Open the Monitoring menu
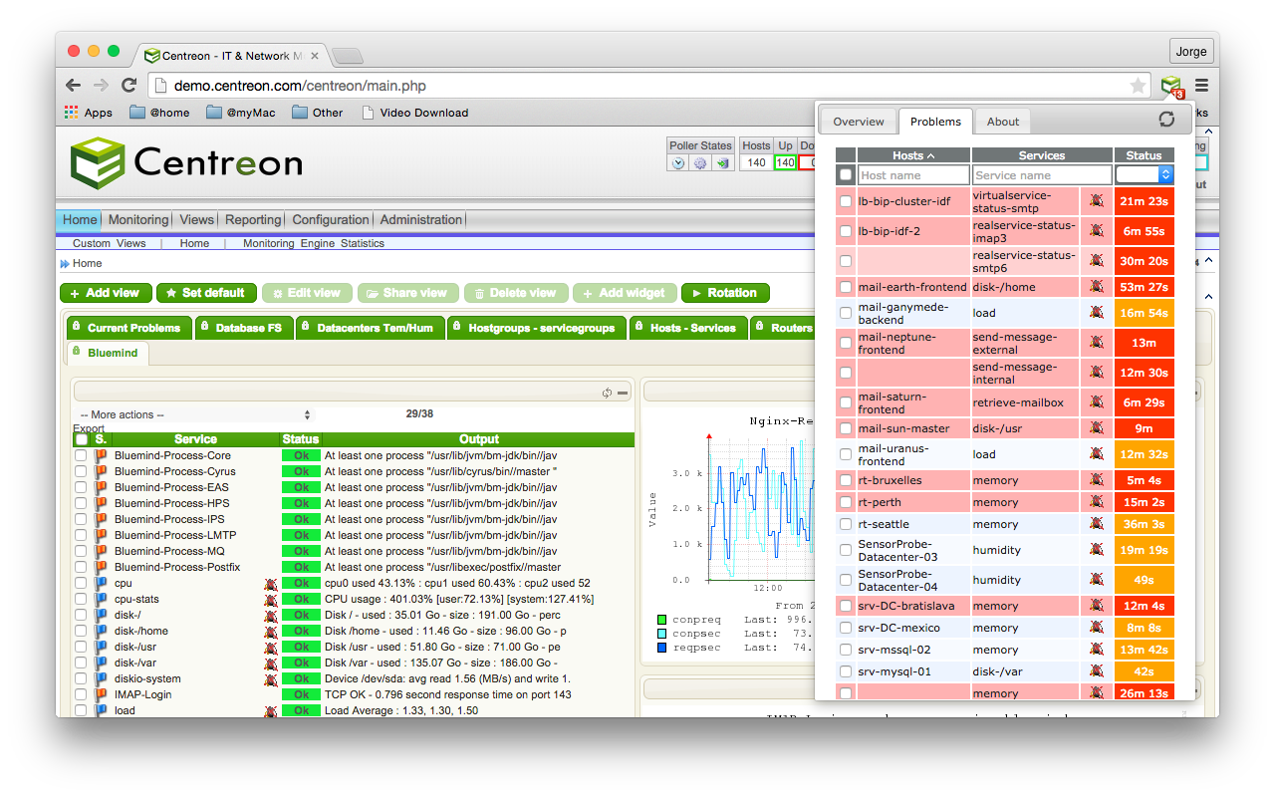Image resolution: width=1275 pixels, height=797 pixels. [x=138, y=220]
